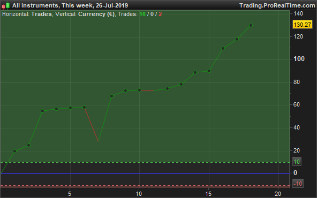Select the data point at trade 16
This screenshot has height=198, width=317.
[x=223, y=49]
